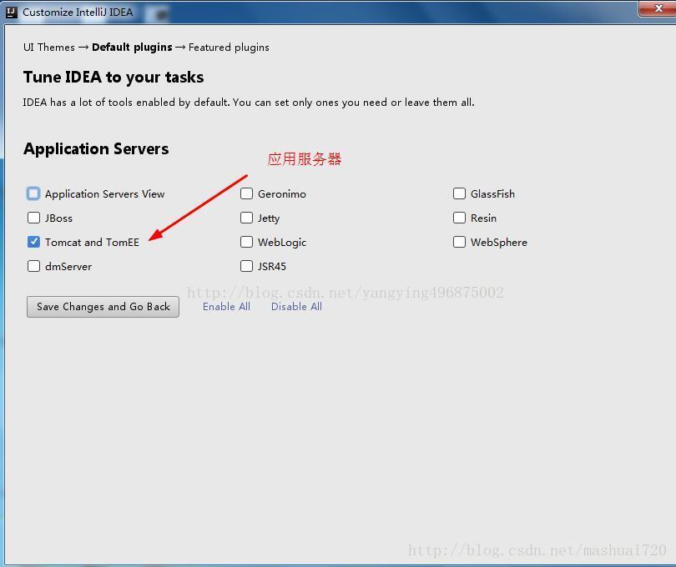Enable the JSR45 support checkbox

coord(247,266)
